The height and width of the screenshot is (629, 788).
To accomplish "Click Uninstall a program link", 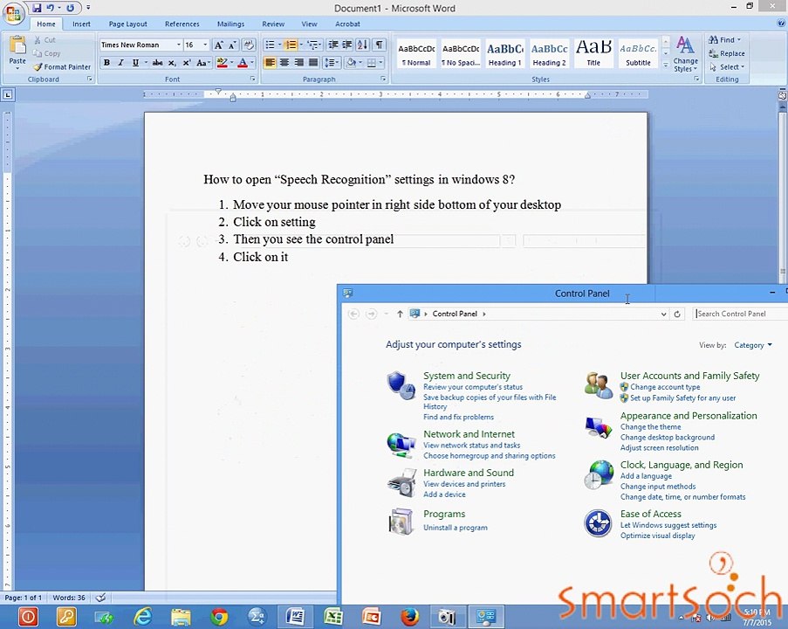I will point(456,528).
